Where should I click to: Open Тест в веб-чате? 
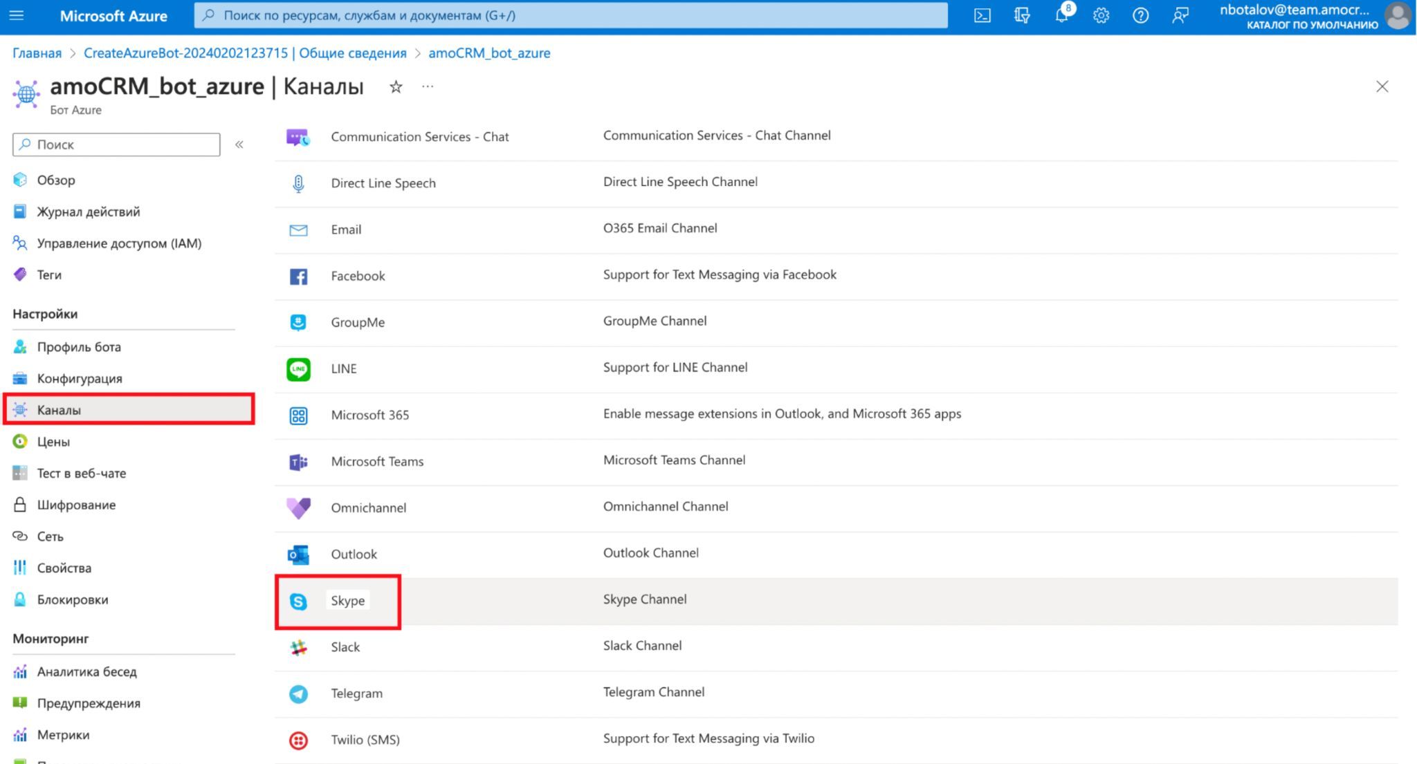[x=82, y=474]
